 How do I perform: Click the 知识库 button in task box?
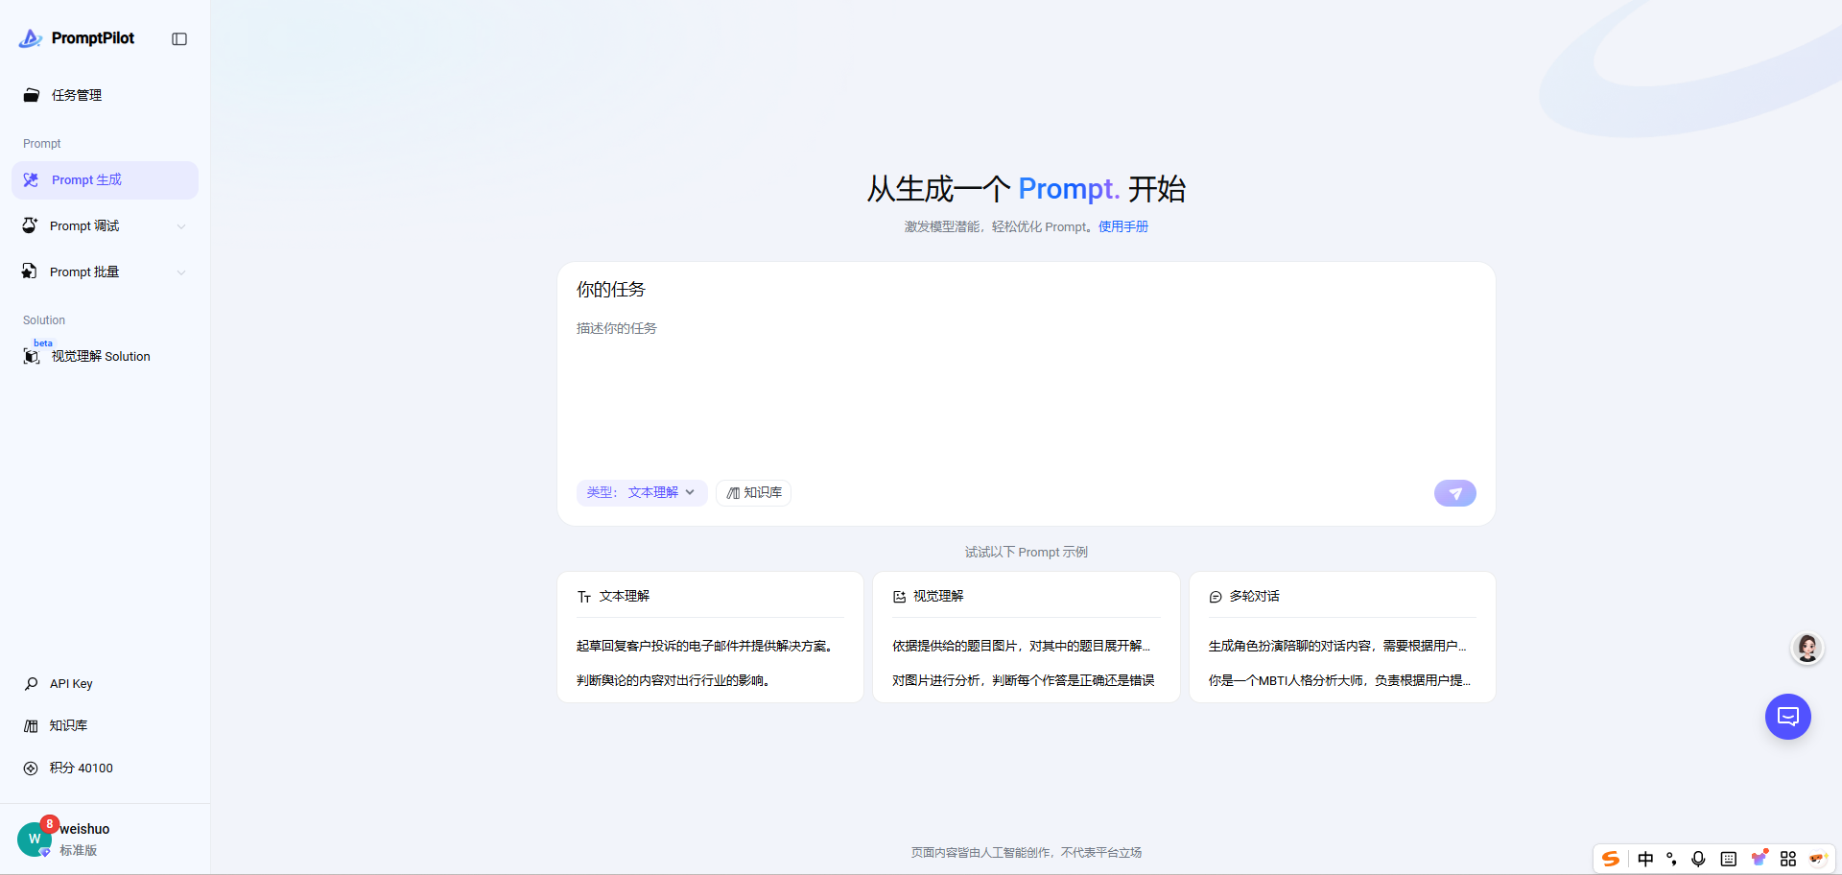pyautogui.click(x=753, y=493)
